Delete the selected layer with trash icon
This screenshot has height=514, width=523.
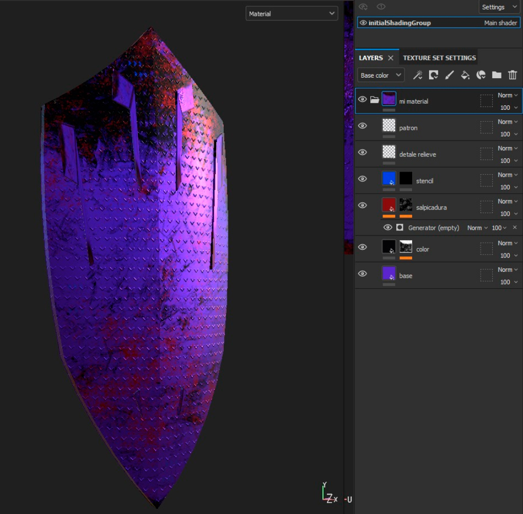coord(512,75)
